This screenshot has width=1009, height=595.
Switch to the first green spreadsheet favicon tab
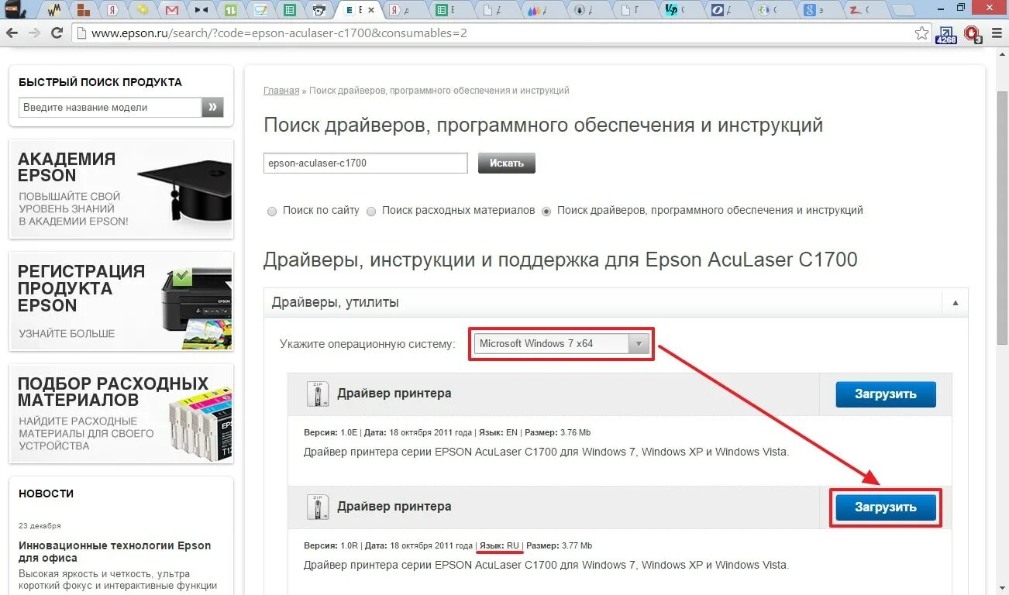pos(290,10)
